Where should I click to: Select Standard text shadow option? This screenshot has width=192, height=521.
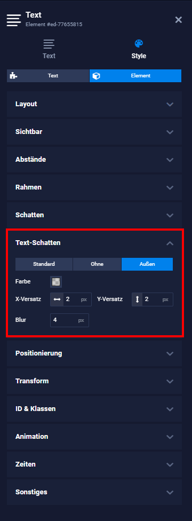click(x=44, y=264)
